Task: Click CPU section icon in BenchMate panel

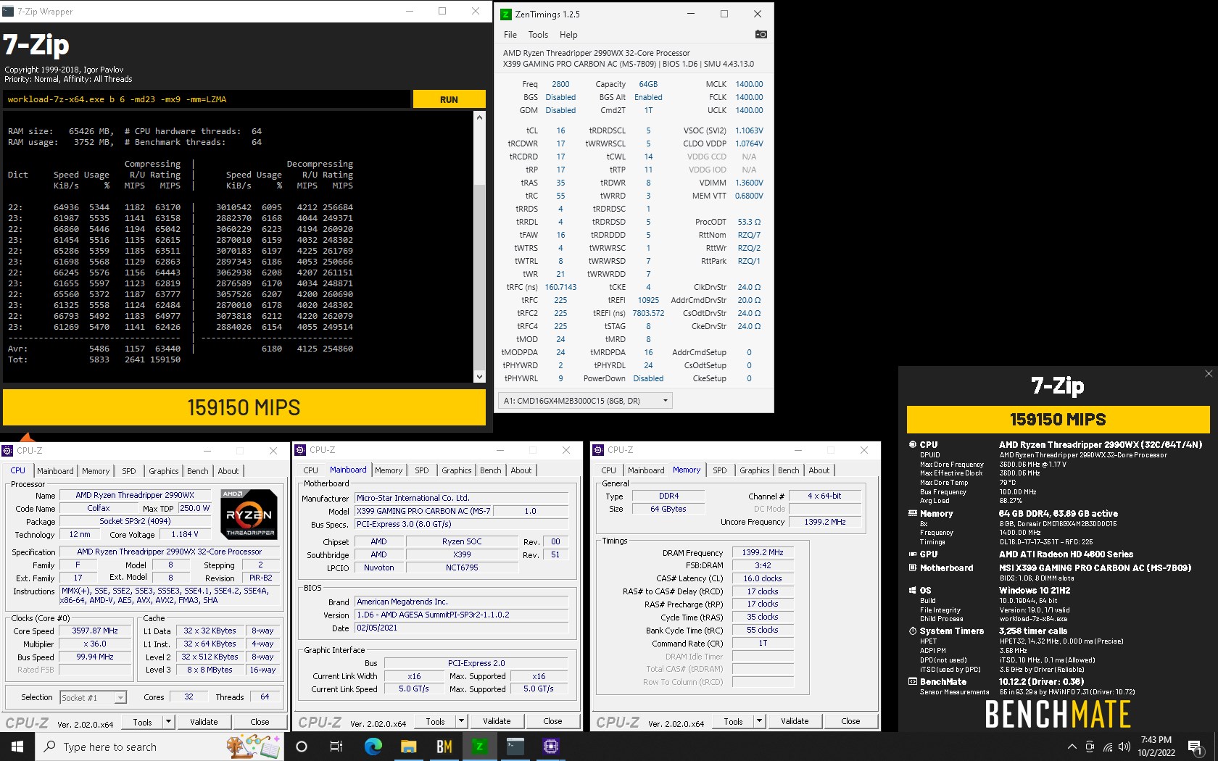Action: coord(913,444)
